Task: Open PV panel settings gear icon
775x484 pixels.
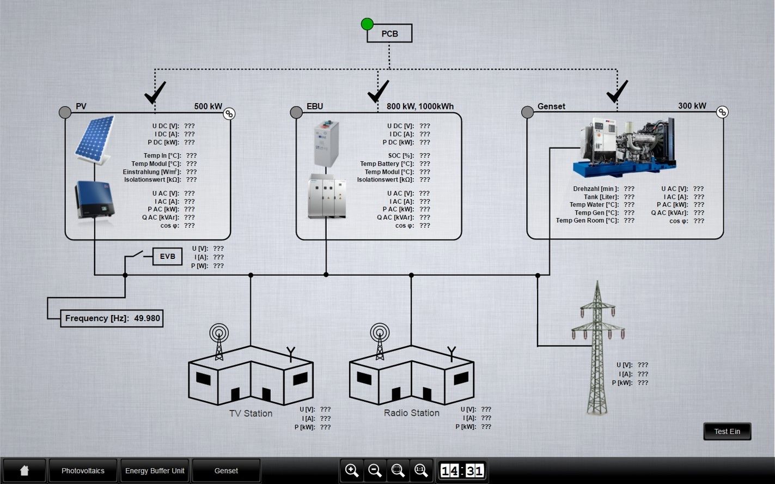Action: pos(229,113)
